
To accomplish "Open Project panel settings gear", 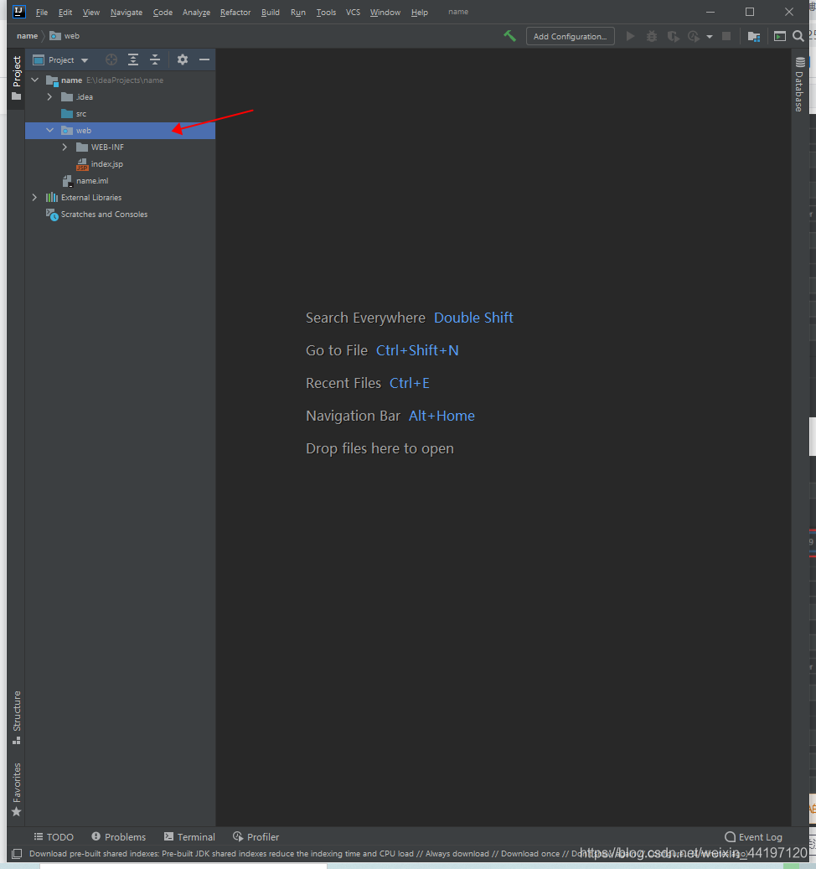I will (183, 59).
